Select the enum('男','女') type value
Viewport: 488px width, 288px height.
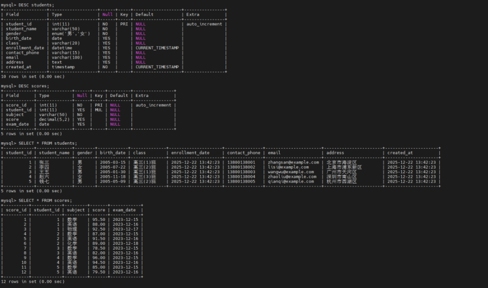coord(71,34)
